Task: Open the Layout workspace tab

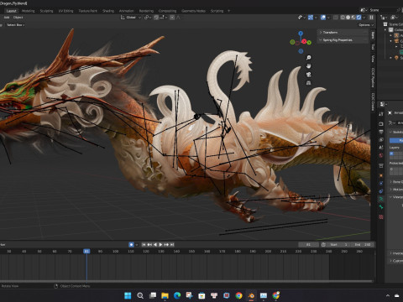Action: pos(11,11)
